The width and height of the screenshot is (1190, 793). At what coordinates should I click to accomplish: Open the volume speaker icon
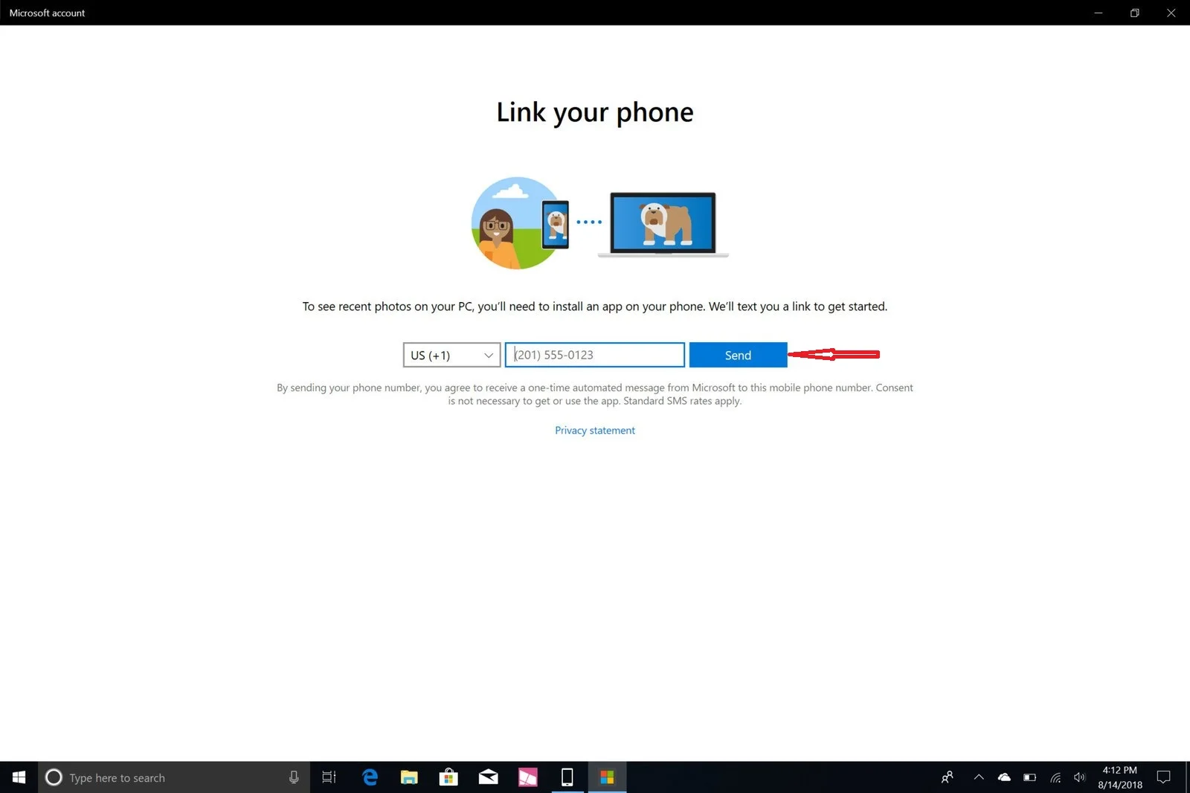coord(1080,777)
